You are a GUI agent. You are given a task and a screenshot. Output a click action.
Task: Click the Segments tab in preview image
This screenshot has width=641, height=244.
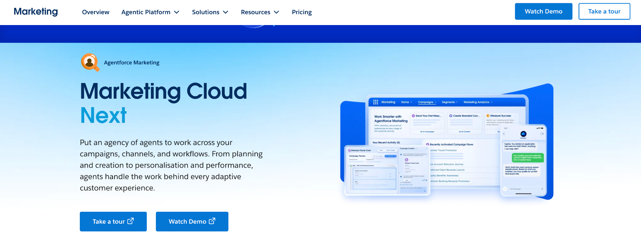point(450,102)
